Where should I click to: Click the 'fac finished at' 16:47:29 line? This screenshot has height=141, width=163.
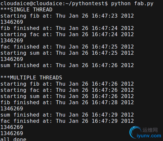point(67,121)
